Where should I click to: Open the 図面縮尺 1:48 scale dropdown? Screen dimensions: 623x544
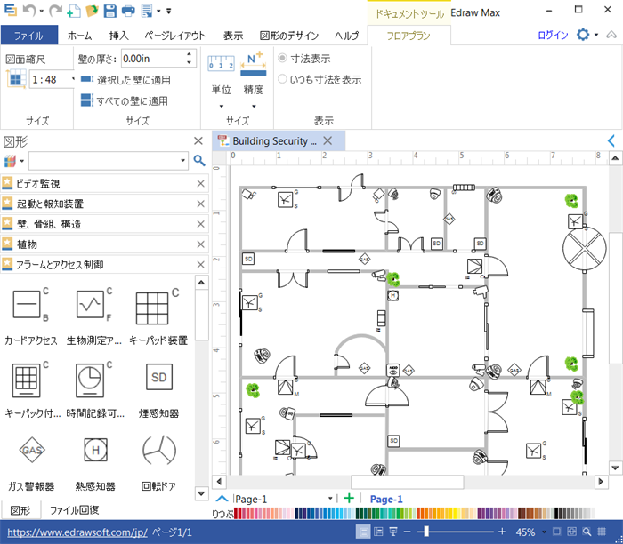[75, 80]
